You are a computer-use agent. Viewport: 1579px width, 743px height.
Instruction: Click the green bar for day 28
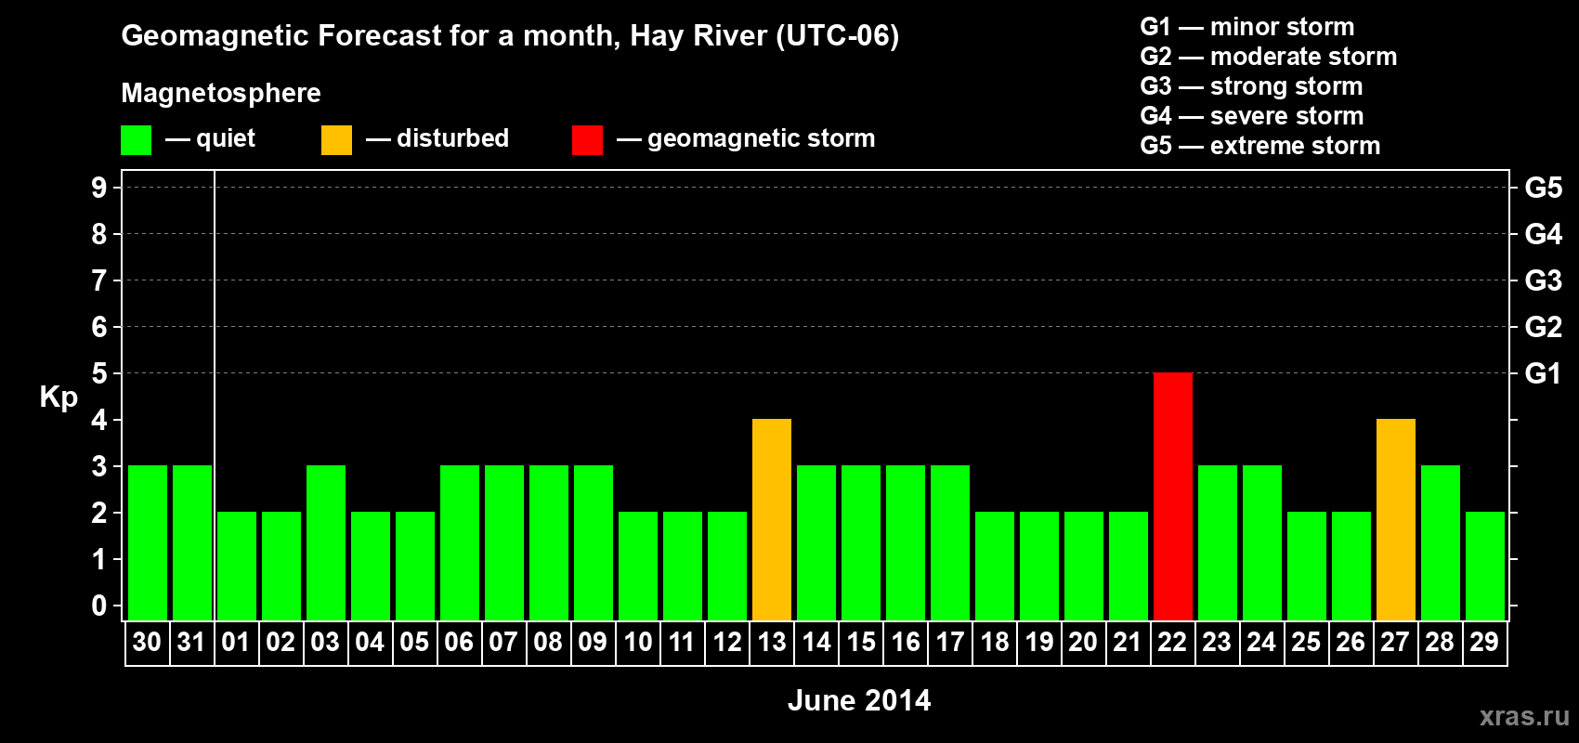[x=1441, y=543]
